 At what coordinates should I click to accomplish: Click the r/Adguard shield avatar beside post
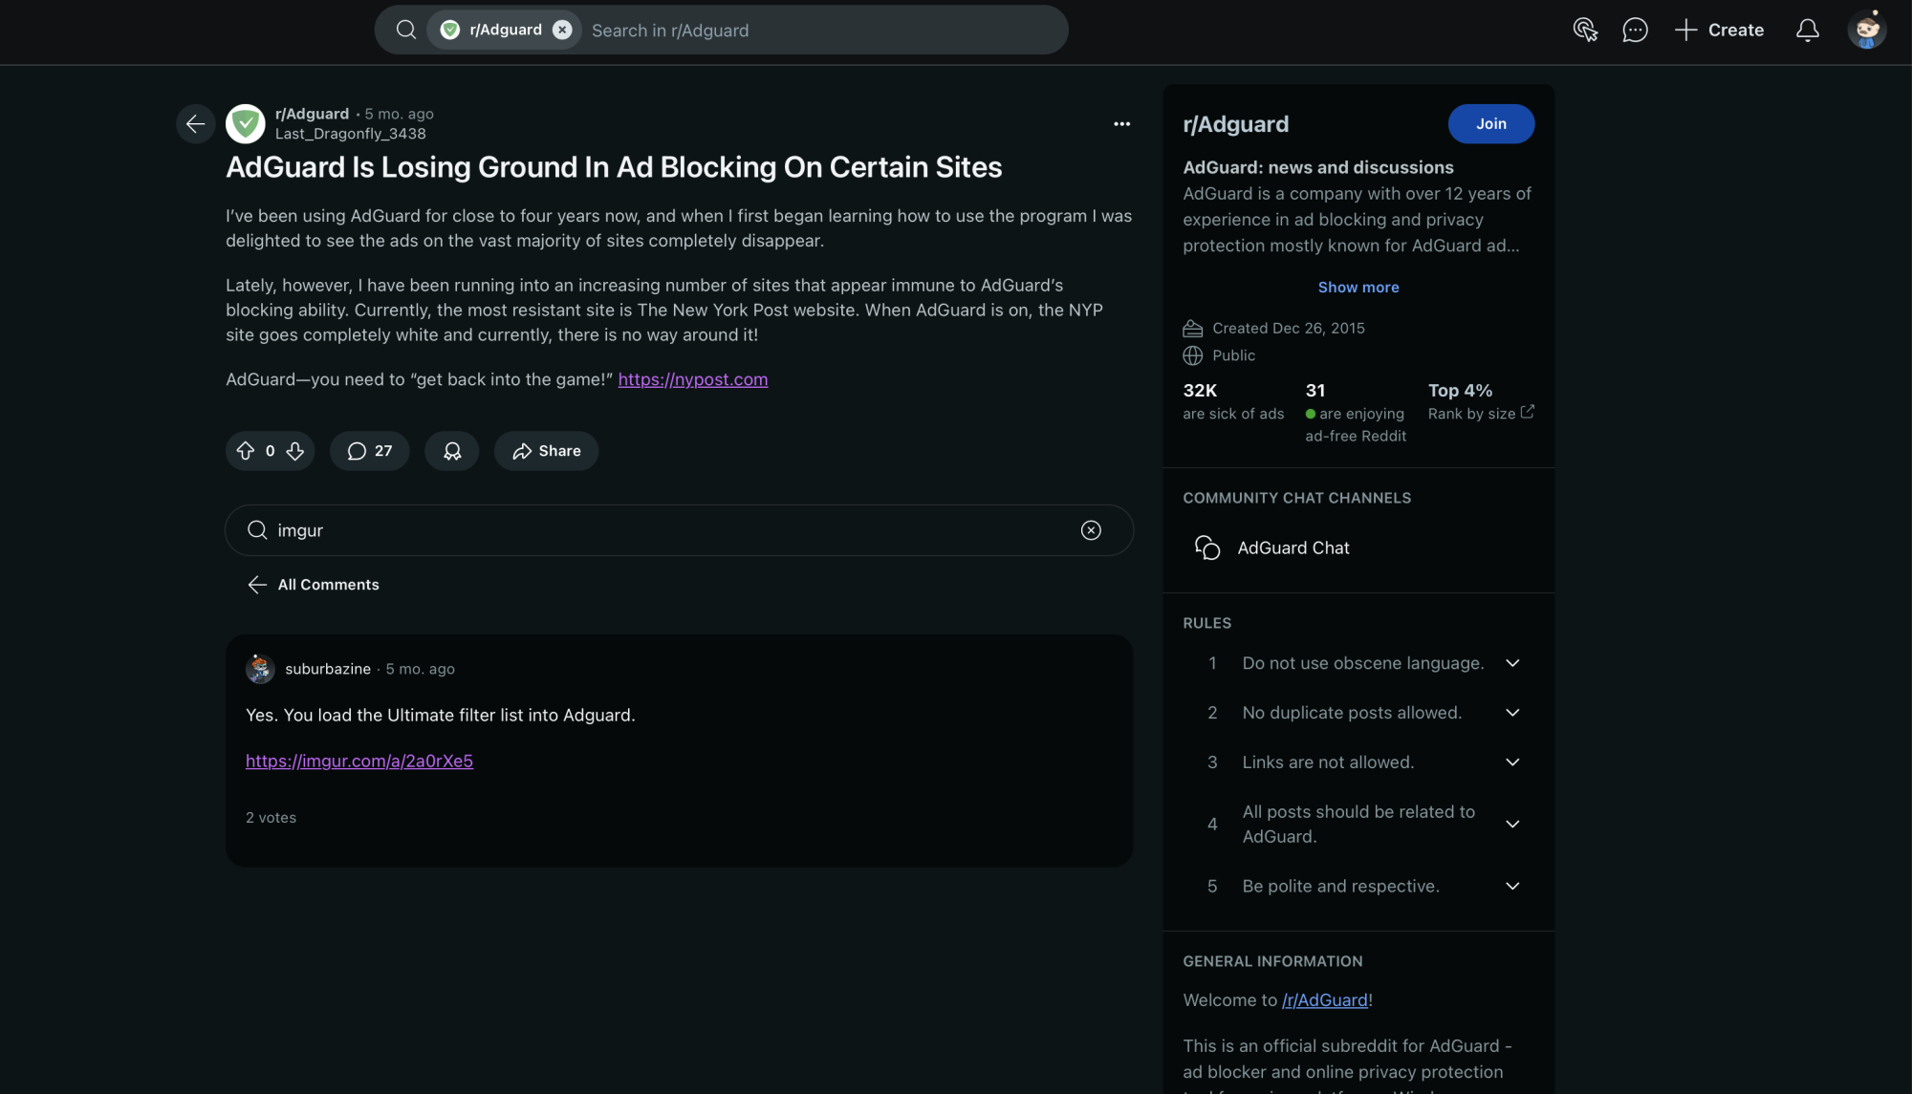pyautogui.click(x=246, y=123)
